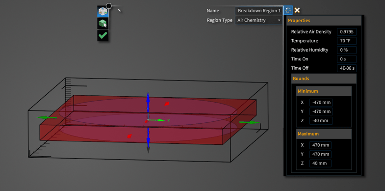Open the Region Type Air Chemistry dropdown
Viewport: 385px width, 191px height.
click(x=259, y=20)
